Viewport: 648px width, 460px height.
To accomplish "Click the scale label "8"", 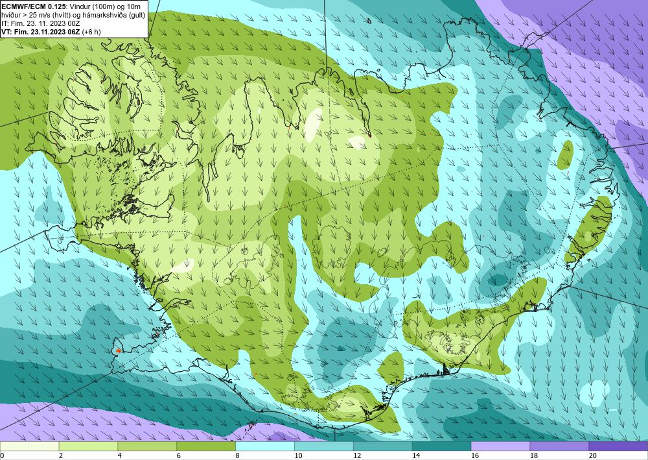I will point(238,455).
